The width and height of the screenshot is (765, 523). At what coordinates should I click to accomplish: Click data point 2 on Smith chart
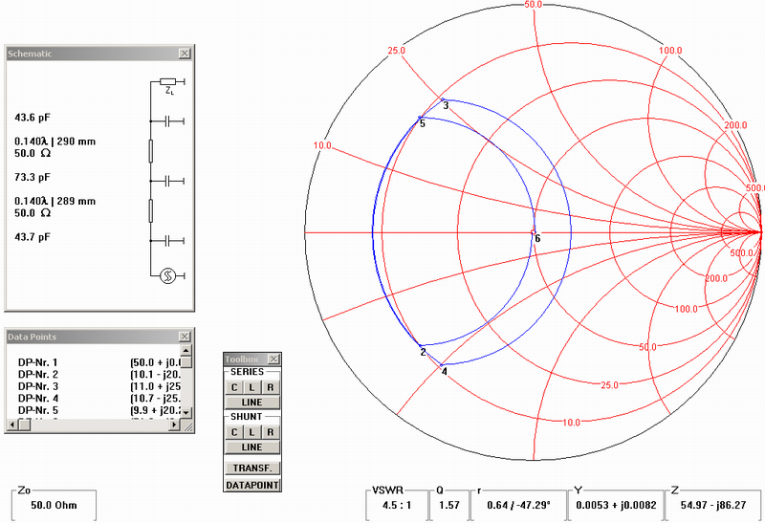tap(420, 346)
